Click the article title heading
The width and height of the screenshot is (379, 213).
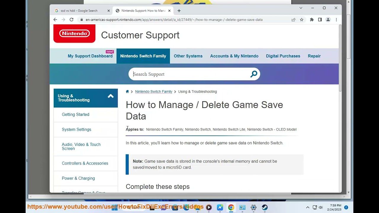[204, 110]
